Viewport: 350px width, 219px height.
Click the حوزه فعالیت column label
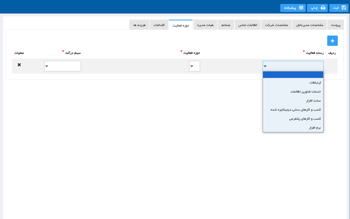coord(192,53)
